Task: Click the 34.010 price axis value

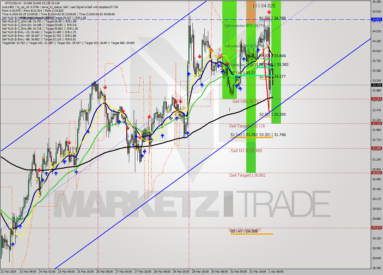Action: [x=376, y=51]
